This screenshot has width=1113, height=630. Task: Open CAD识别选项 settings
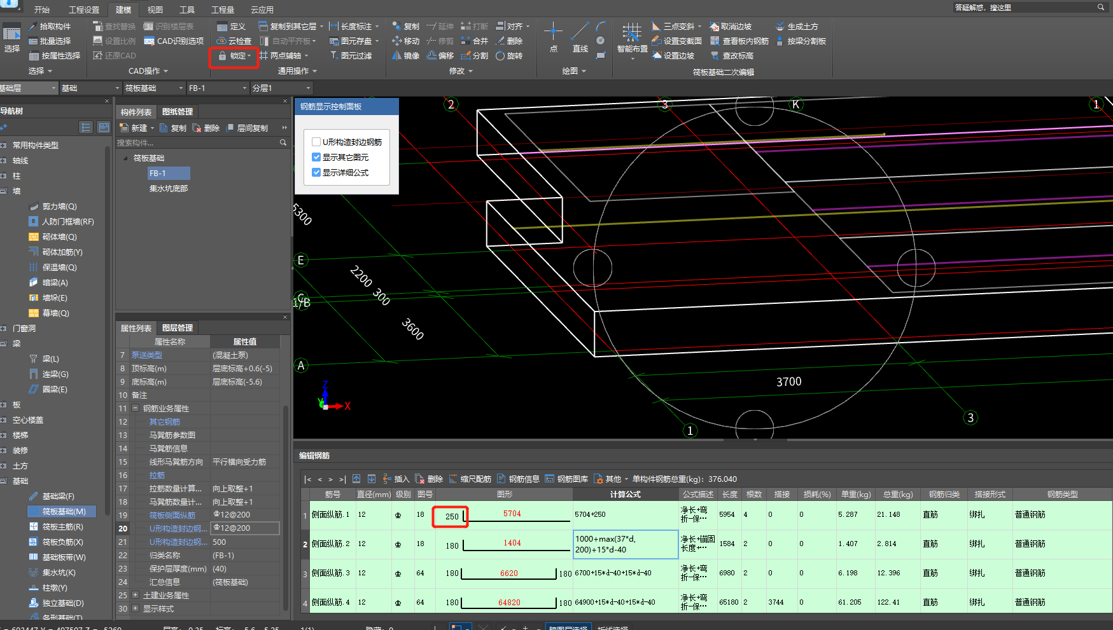click(x=174, y=41)
